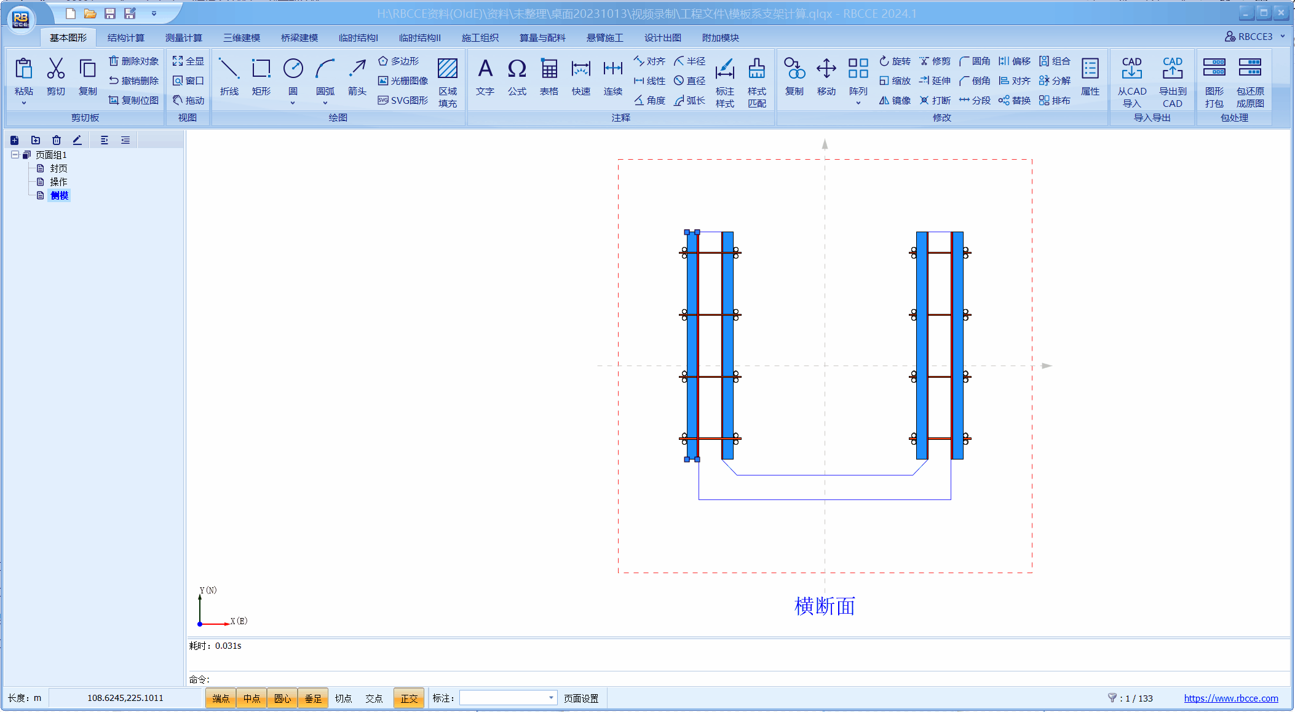Enable the 切点 tangent snap
This screenshot has height=712, width=1295.
343,698
